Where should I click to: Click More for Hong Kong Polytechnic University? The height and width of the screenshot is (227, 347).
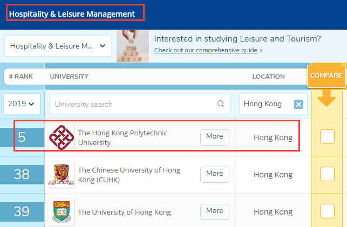point(215,137)
